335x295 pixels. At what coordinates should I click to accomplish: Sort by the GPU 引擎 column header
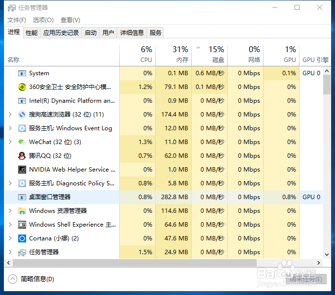(x=315, y=55)
